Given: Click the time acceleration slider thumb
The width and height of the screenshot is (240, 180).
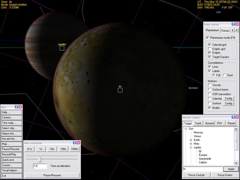Looking at the screenshot, I should (x=40, y=159).
